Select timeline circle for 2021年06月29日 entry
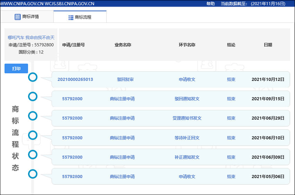295x195 pixels. pos(33,116)
